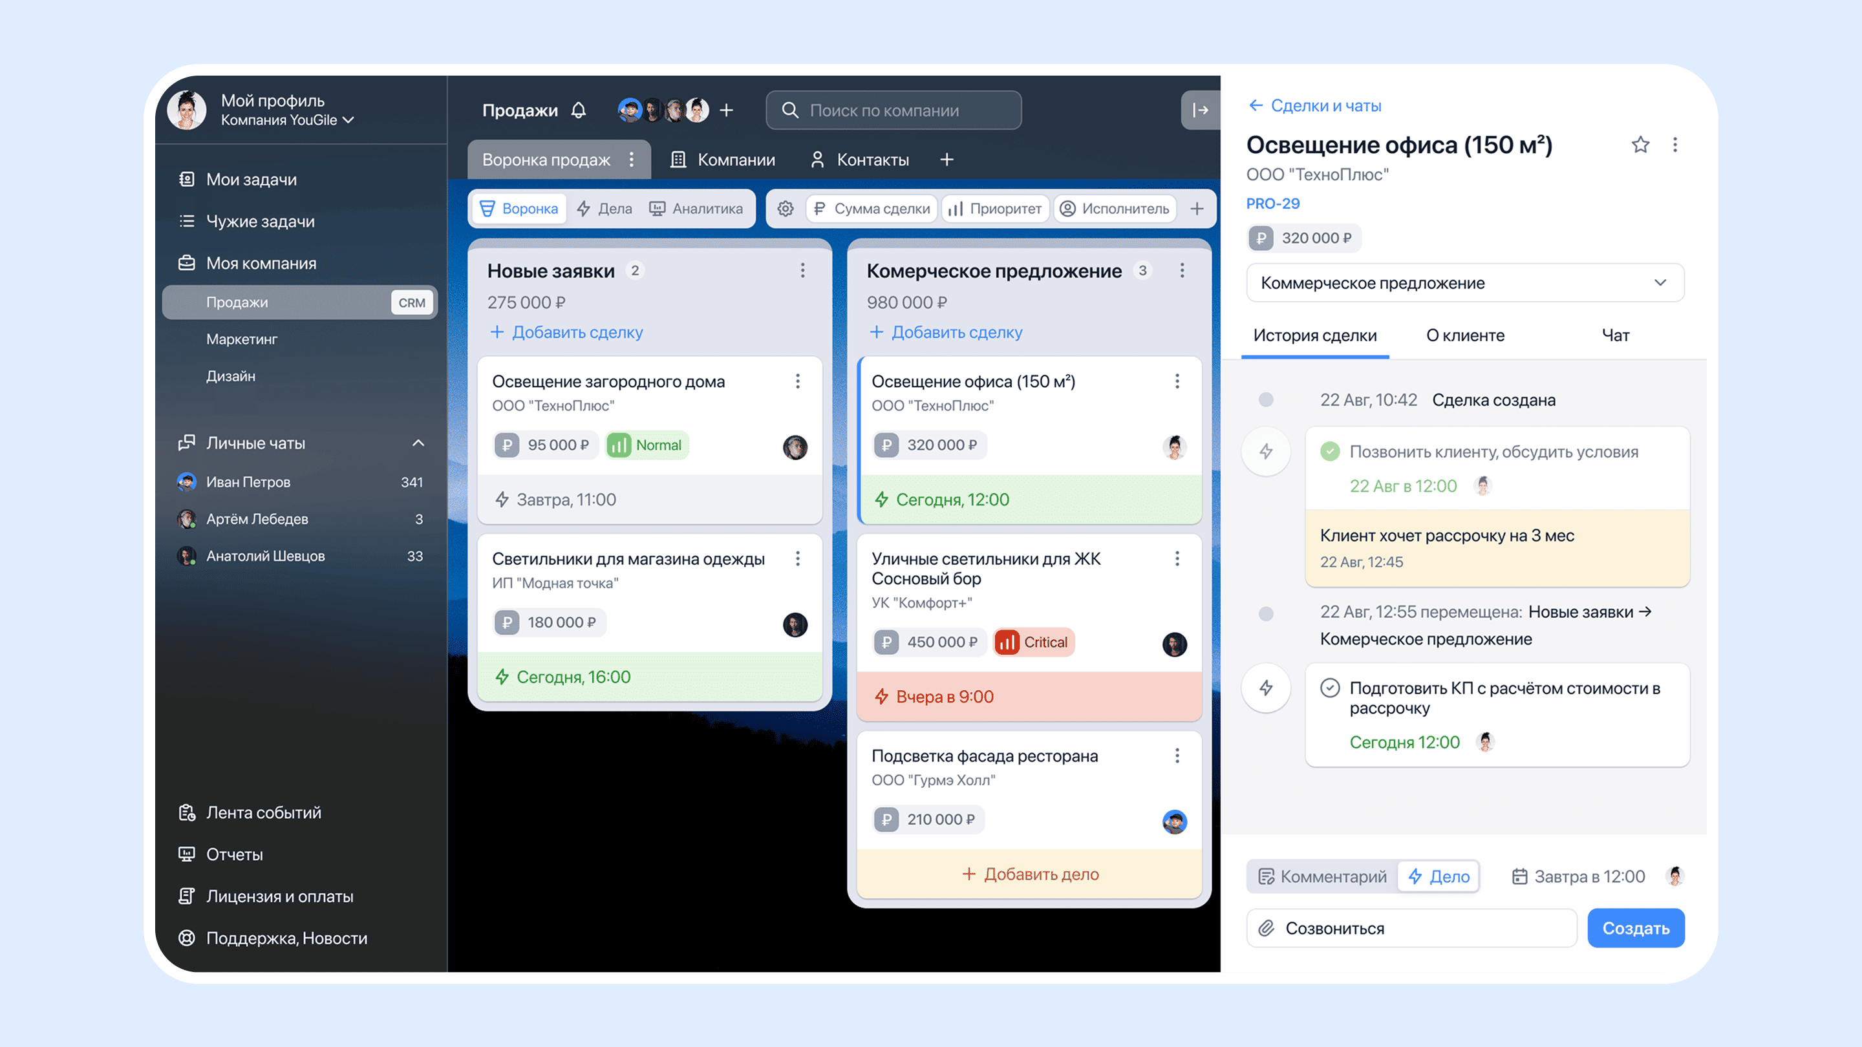Open Чужие задачи in sidebar
1862x1047 pixels.
click(246, 221)
